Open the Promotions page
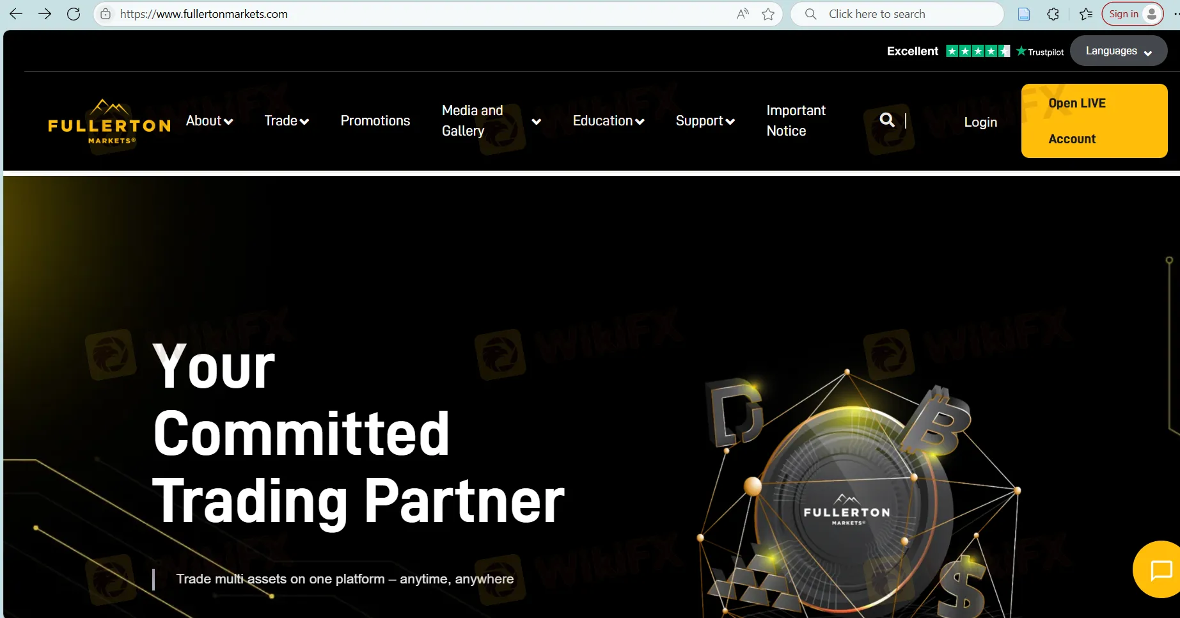Image resolution: width=1180 pixels, height=618 pixels. tap(375, 121)
